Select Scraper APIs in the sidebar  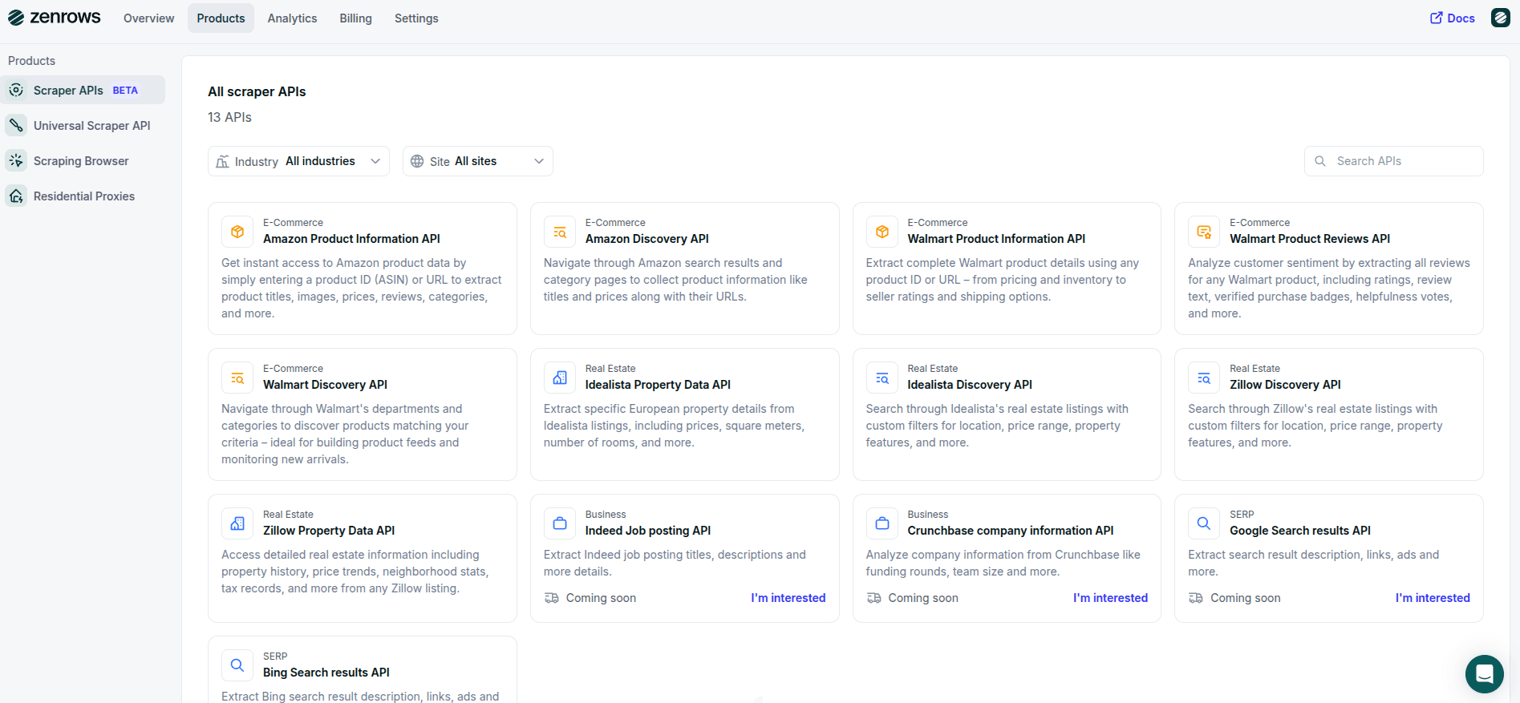point(83,90)
